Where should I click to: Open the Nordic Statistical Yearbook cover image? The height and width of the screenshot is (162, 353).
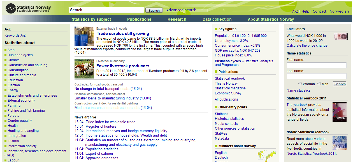[340, 143]
